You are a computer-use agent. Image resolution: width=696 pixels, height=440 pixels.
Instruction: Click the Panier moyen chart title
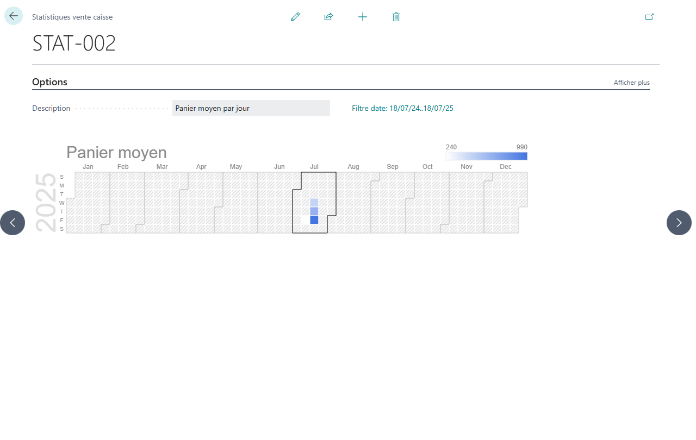tap(116, 153)
